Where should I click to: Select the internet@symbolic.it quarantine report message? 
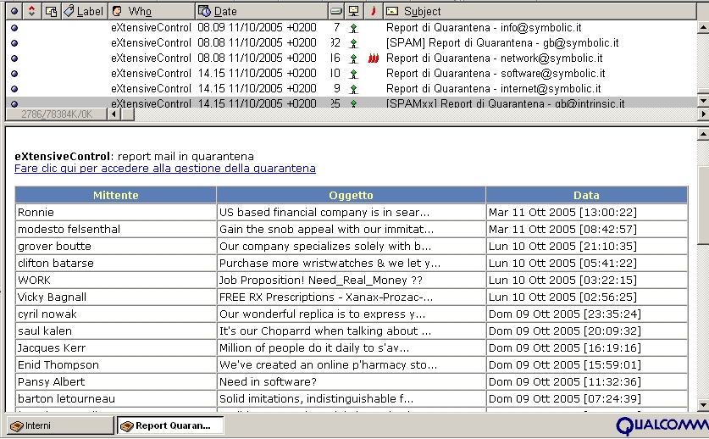(493, 88)
